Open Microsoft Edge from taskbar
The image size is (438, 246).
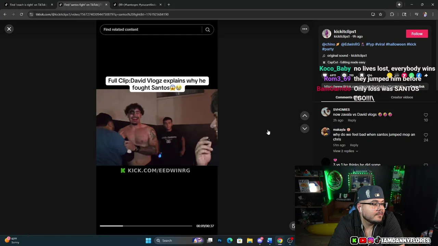tap(230, 241)
